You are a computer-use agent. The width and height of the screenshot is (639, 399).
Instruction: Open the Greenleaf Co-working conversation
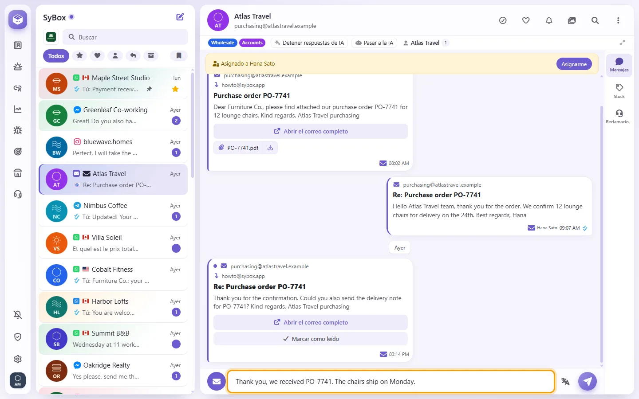[113, 115]
